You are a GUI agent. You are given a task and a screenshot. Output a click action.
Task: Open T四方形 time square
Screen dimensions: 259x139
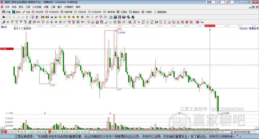[x=80, y=12]
